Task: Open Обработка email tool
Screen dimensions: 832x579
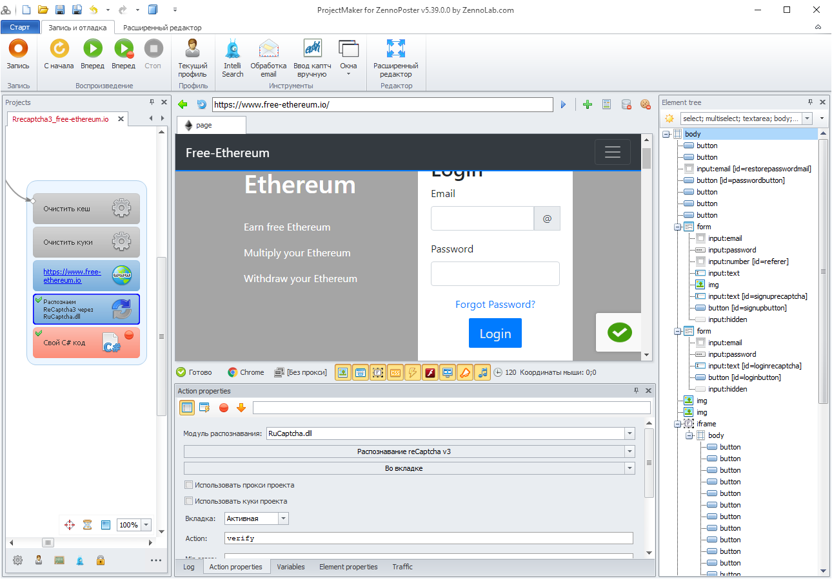Action: coord(268,58)
